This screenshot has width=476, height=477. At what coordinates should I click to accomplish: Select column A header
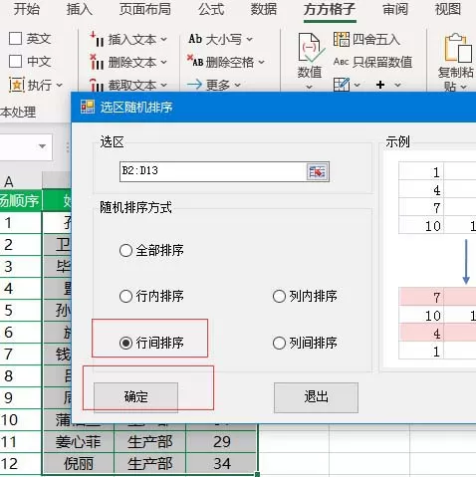tap(20, 181)
